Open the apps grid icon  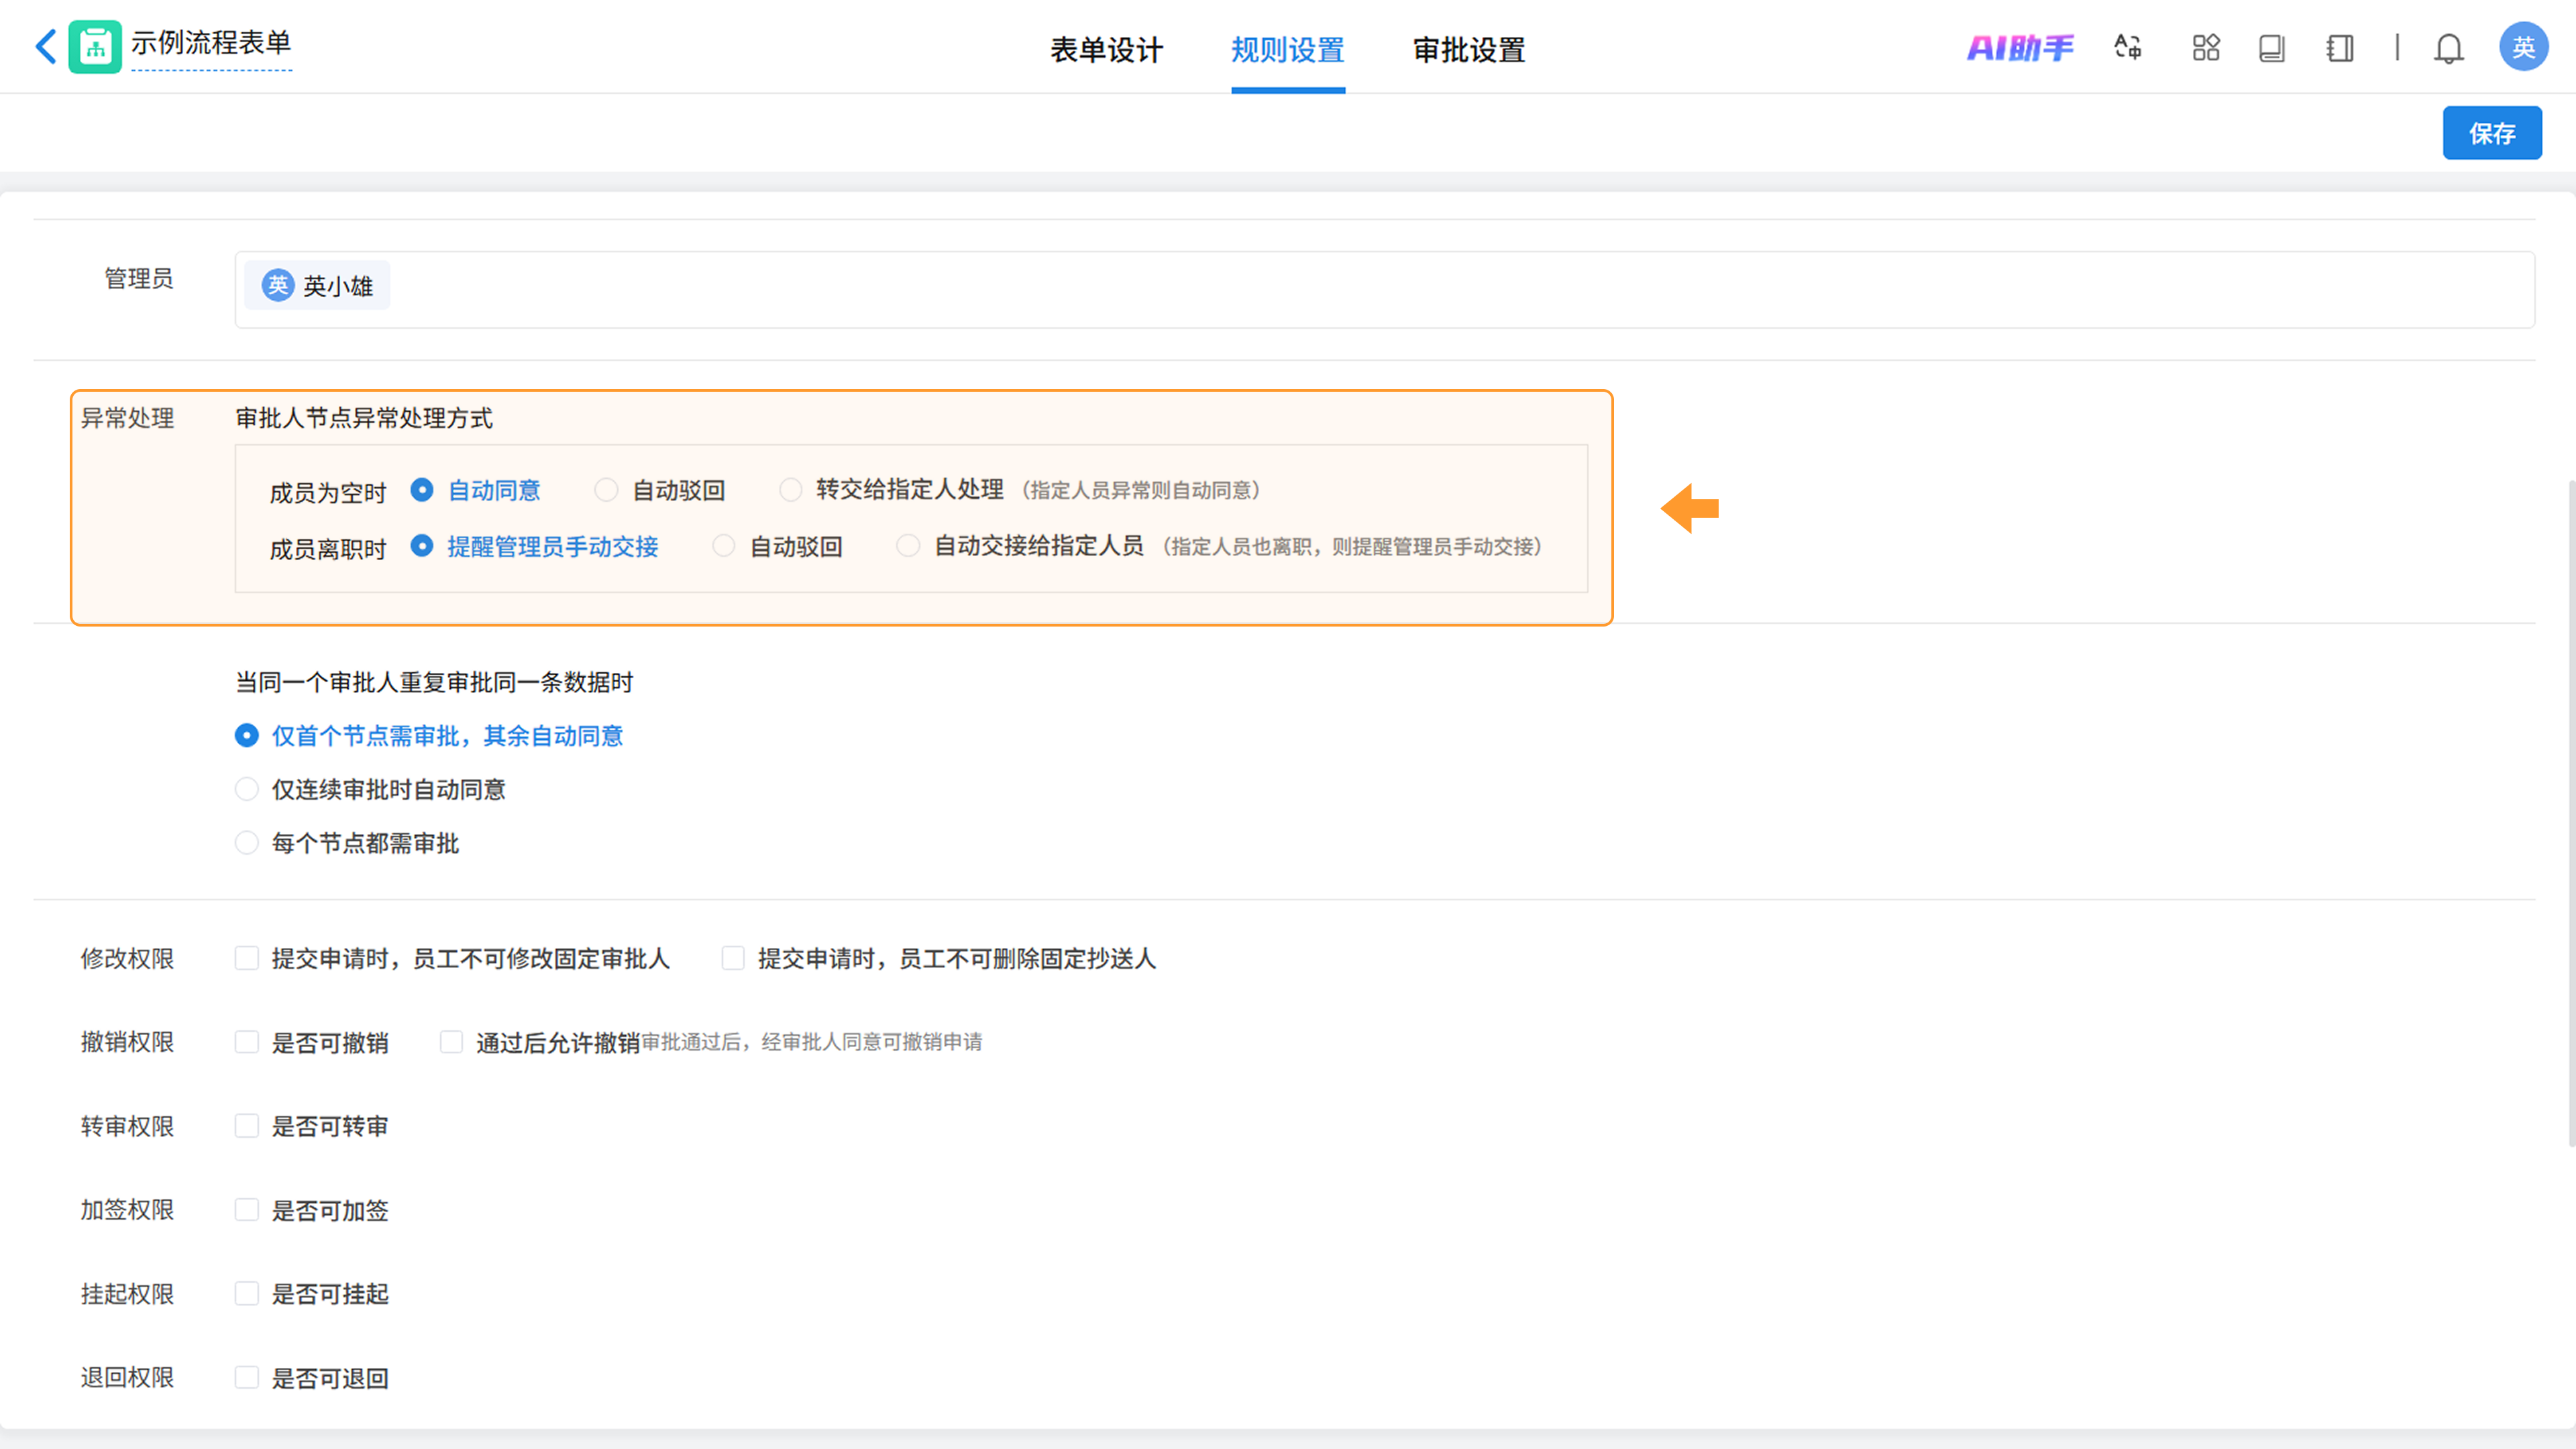2205,47
